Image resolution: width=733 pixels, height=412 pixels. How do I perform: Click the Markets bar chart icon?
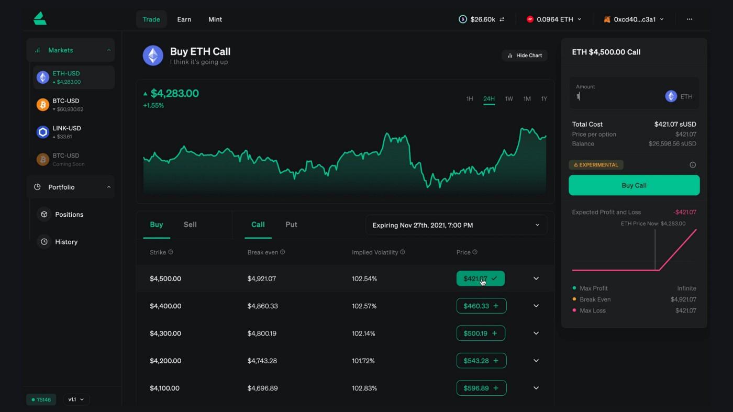(x=37, y=50)
